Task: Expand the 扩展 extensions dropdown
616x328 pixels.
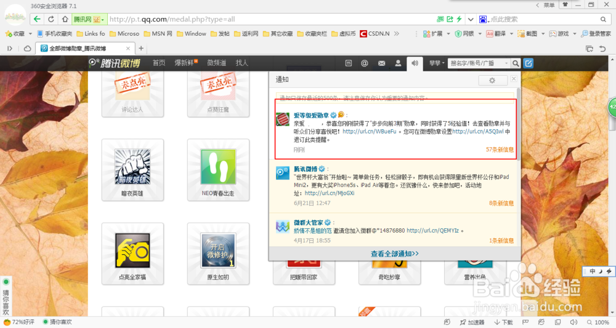Action: point(448,34)
